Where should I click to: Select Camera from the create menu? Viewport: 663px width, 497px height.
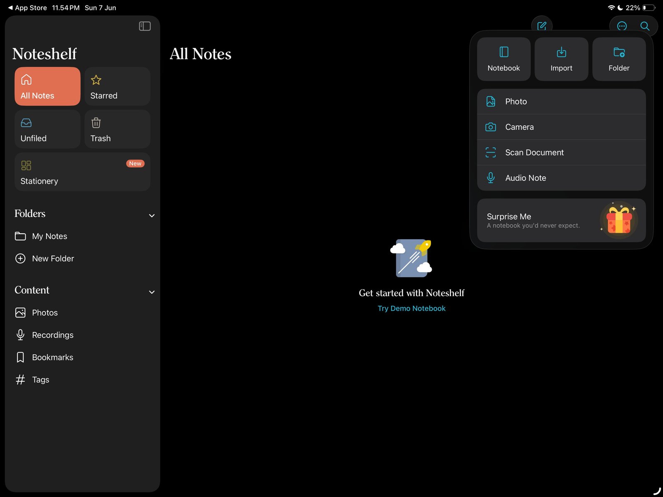click(561, 127)
